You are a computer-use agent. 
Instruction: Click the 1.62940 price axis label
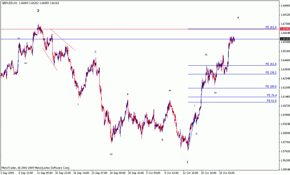pyautogui.click(x=285, y=78)
